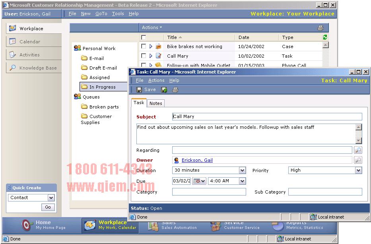Open the Due date calendar picker
The height and width of the screenshot is (244, 371).
pyautogui.click(x=199, y=181)
